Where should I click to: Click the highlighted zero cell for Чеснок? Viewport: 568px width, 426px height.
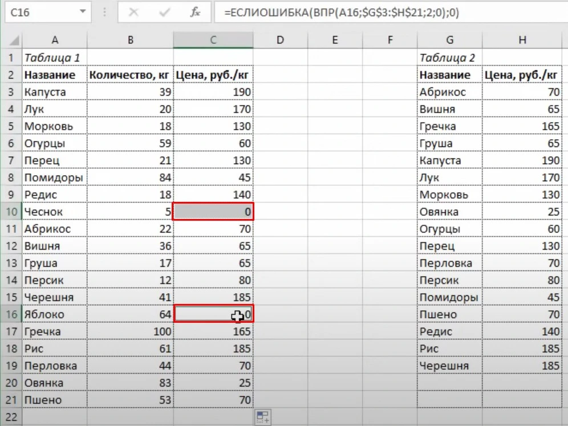click(x=213, y=212)
